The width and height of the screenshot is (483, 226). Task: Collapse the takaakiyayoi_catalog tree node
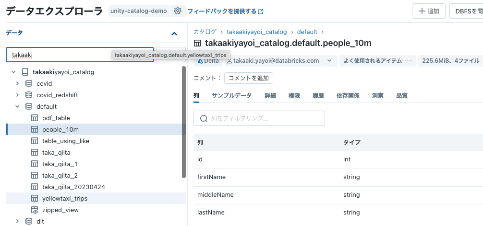tap(13, 72)
